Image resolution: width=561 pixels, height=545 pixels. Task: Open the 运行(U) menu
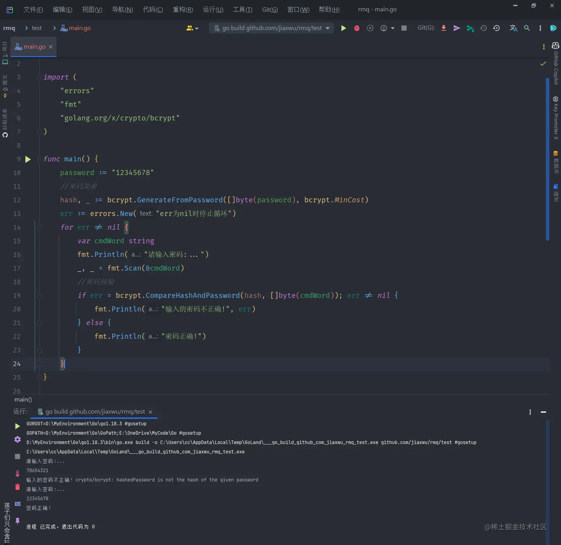coord(213,9)
